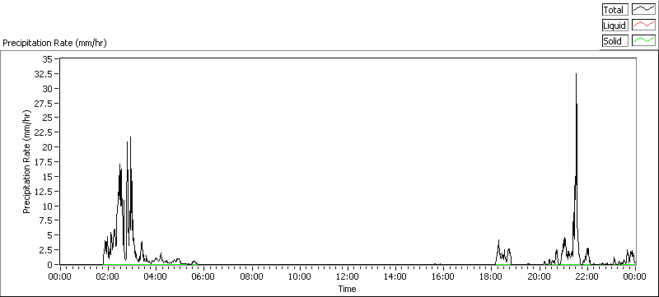Click the vertical Precipitation Rate axis label
The image size is (659, 297).
point(26,161)
